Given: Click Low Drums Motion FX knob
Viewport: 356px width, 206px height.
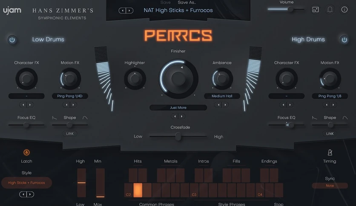Looking at the screenshot, I should (70, 79).
